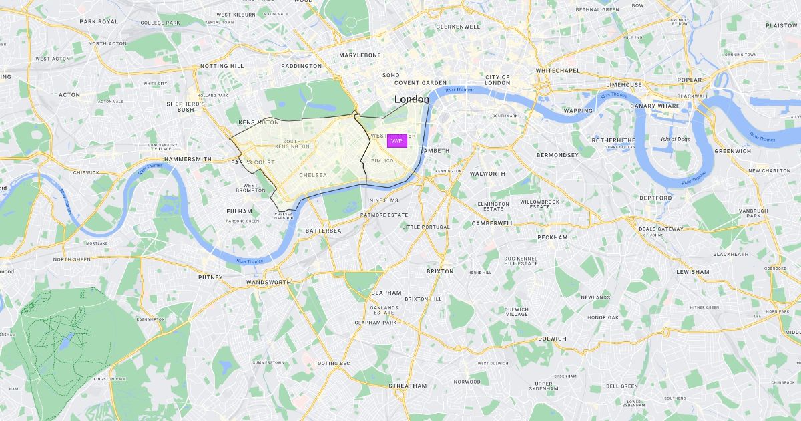
Task: Click the Hammersmith label
Action: pyautogui.click(x=188, y=159)
